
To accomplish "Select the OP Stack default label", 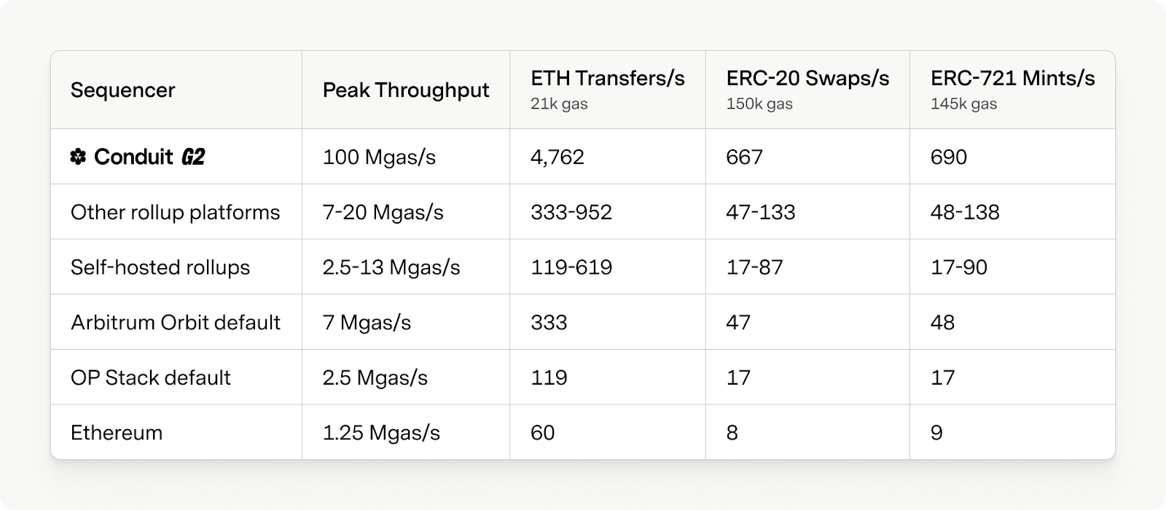I will coord(151,377).
